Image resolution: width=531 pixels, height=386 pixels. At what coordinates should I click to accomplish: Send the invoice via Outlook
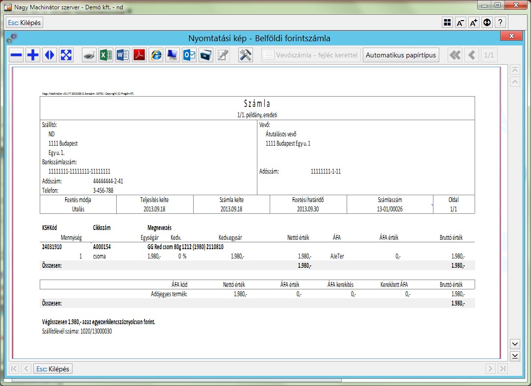(189, 55)
